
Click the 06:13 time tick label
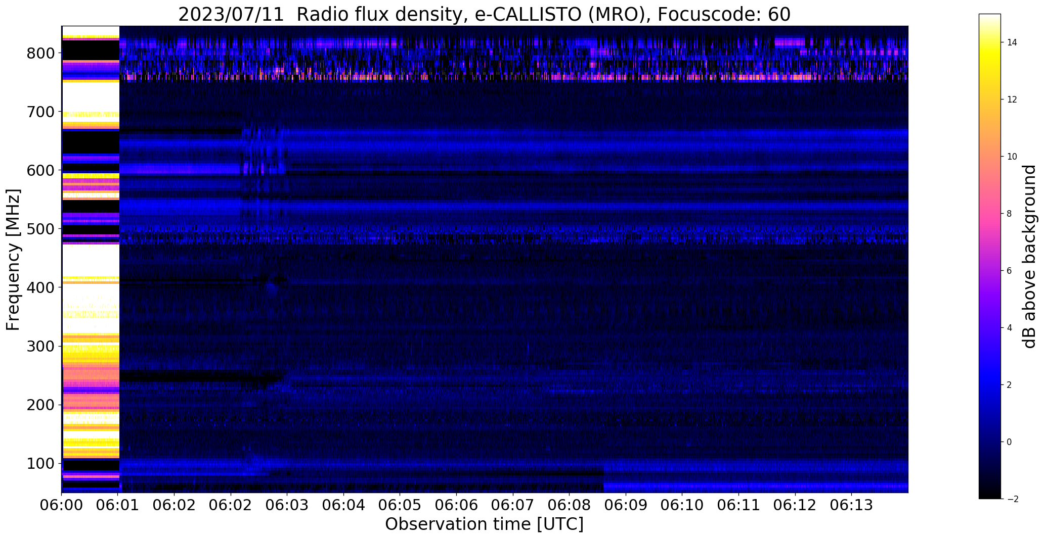coord(851,505)
